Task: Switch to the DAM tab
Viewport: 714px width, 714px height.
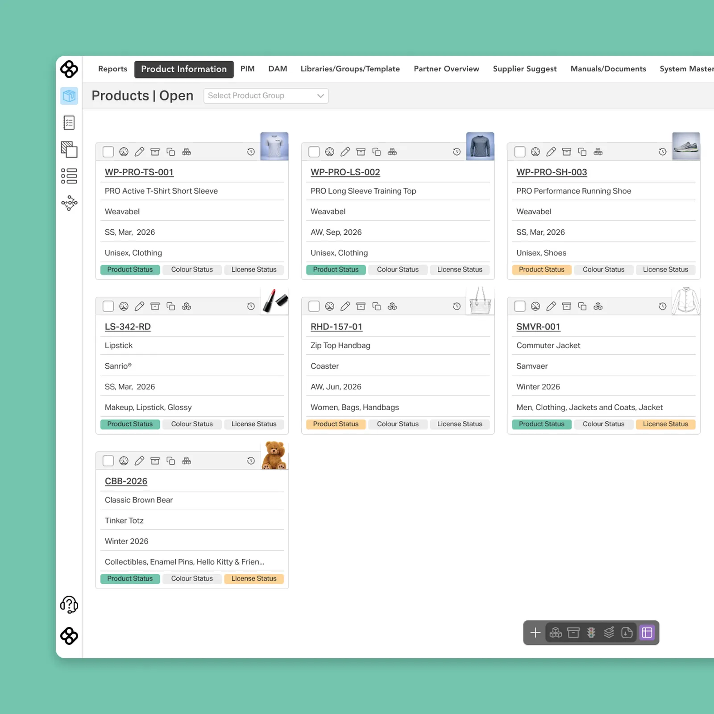Action: point(278,69)
